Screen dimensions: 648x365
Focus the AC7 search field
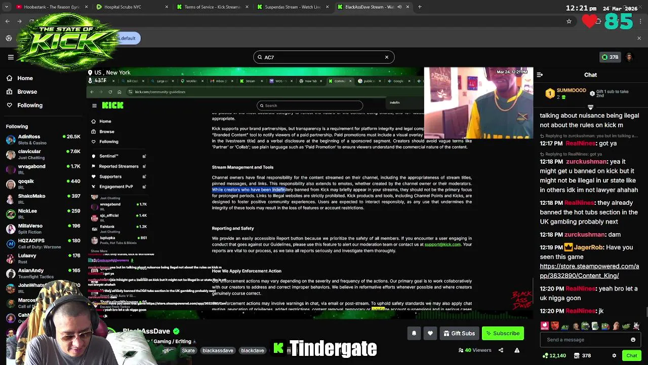(x=323, y=57)
